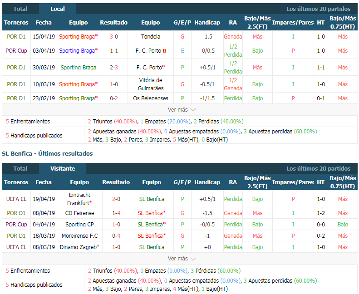Click the HT score 1-2 in CD Feirense row
This screenshot has height=294, width=359.
(321, 213)
